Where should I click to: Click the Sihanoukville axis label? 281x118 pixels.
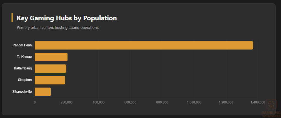click(22, 92)
